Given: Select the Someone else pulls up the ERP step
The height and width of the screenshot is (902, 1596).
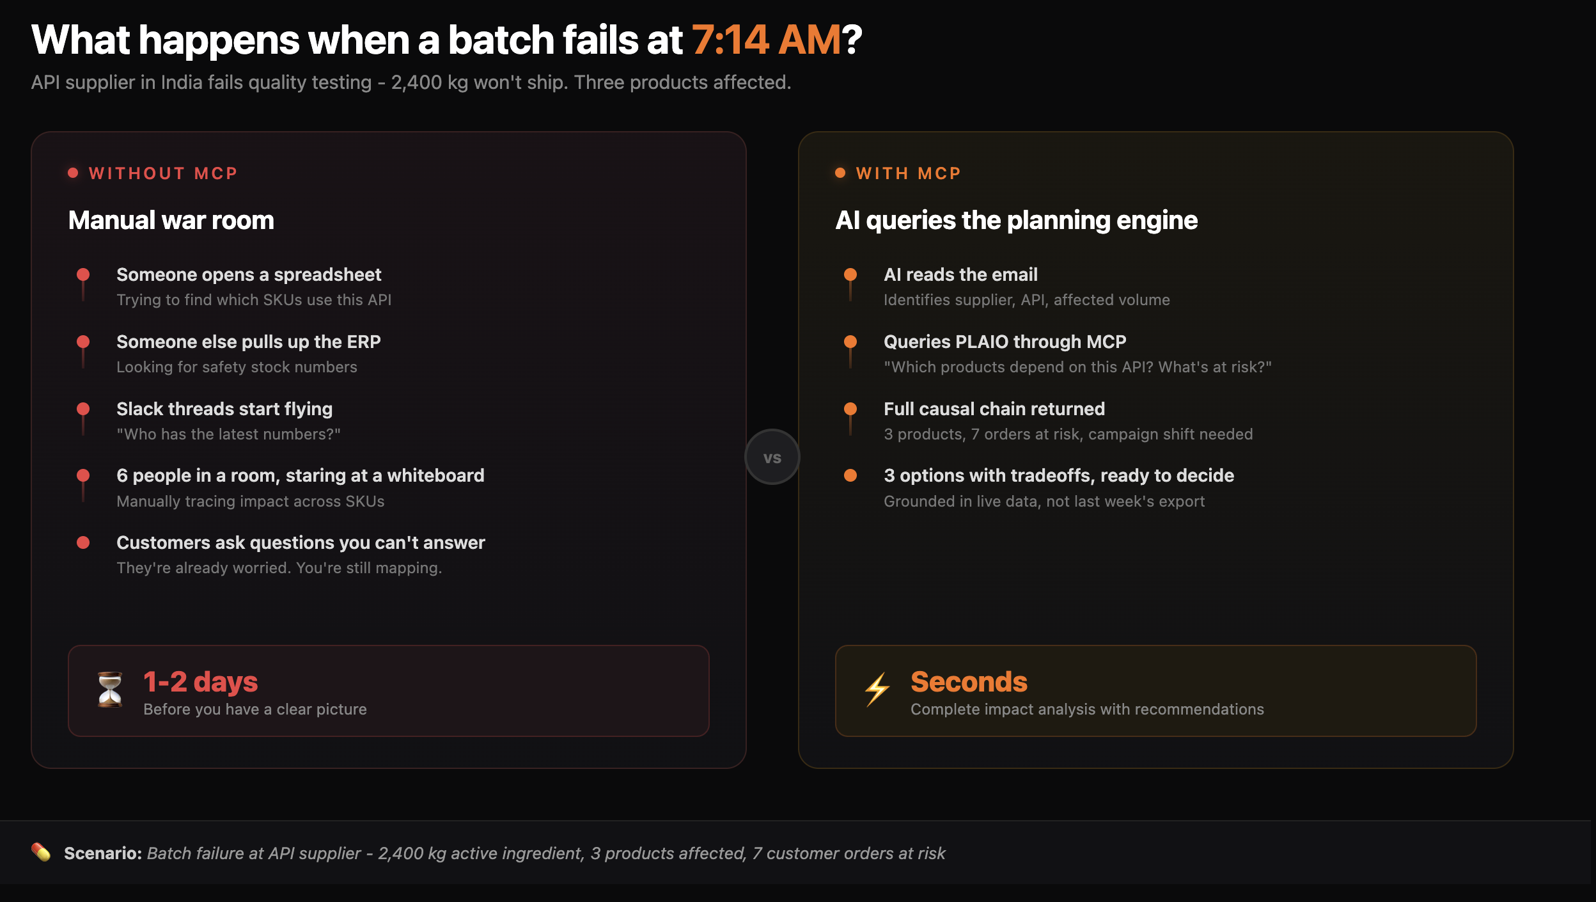Looking at the screenshot, I should click(x=248, y=342).
